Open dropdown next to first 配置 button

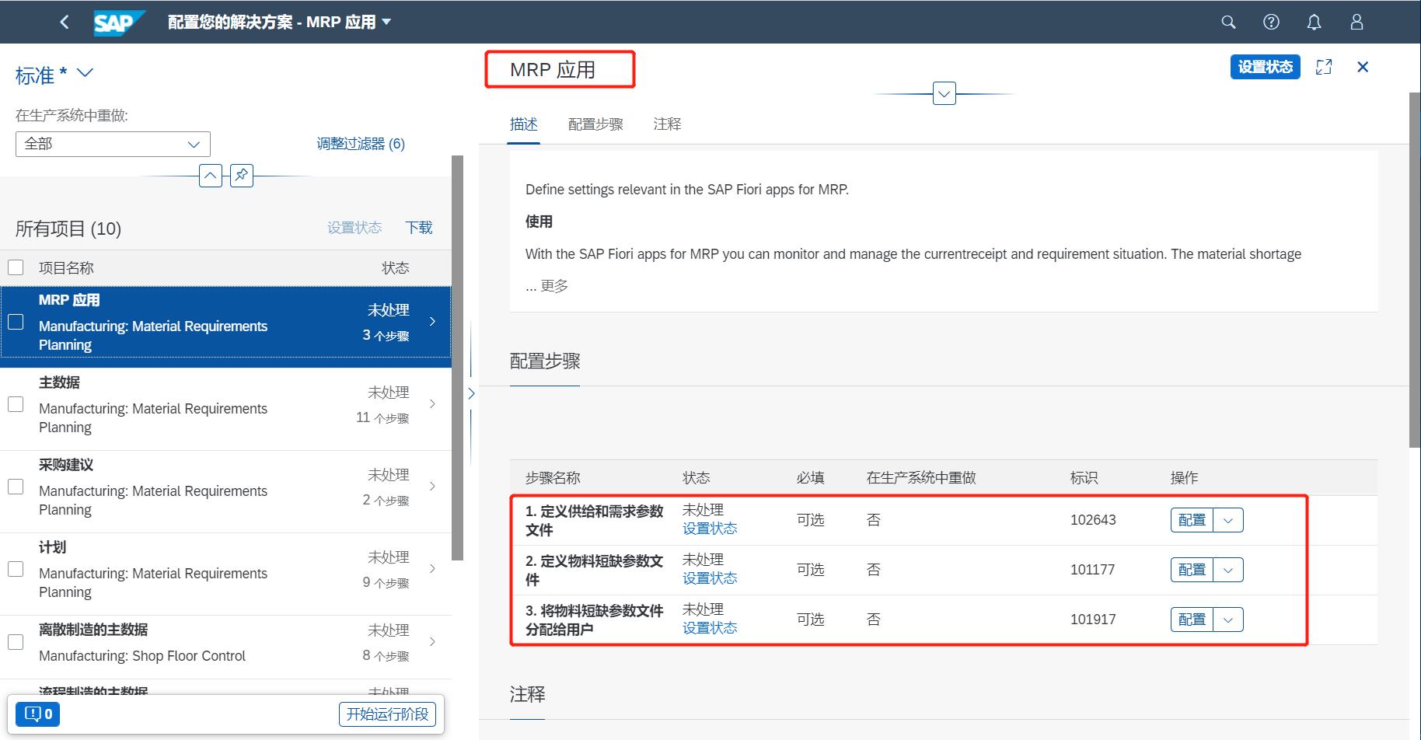pyautogui.click(x=1228, y=519)
